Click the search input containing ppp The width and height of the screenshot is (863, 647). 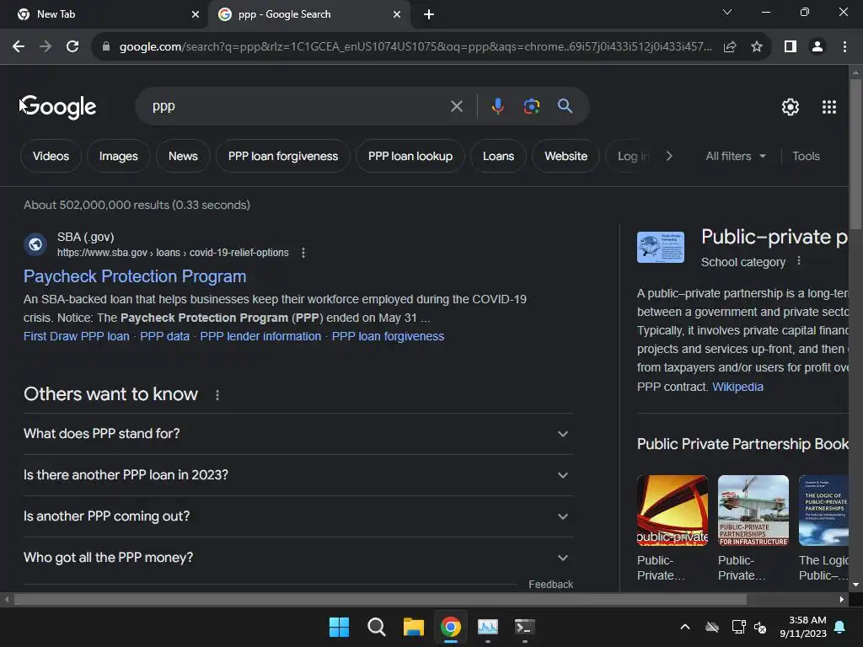click(297, 106)
